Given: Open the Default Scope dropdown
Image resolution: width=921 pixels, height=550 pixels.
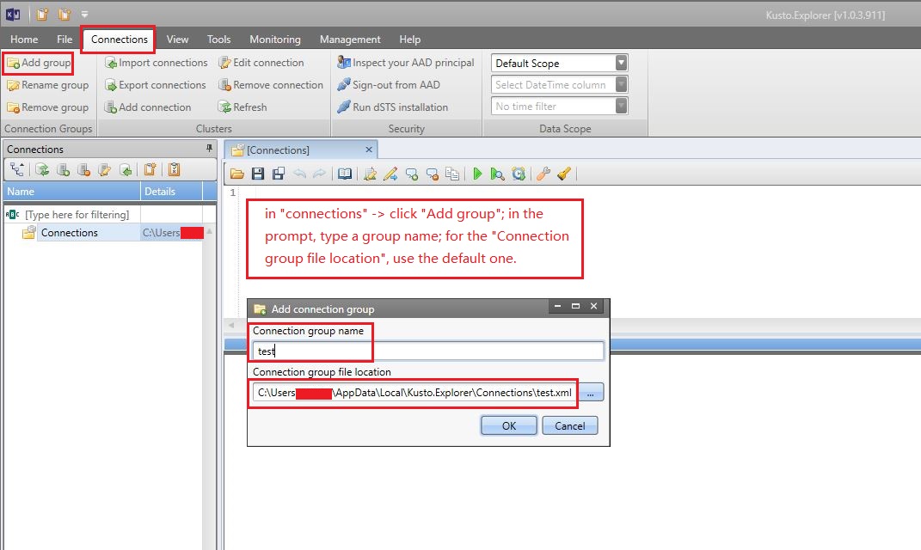Looking at the screenshot, I should (621, 63).
